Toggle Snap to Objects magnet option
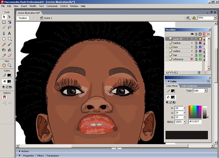 point(4,98)
